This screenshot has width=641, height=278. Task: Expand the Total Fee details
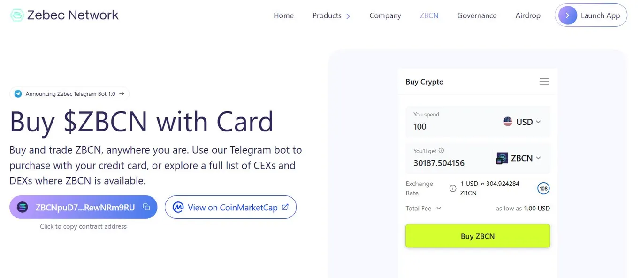click(x=424, y=208)
